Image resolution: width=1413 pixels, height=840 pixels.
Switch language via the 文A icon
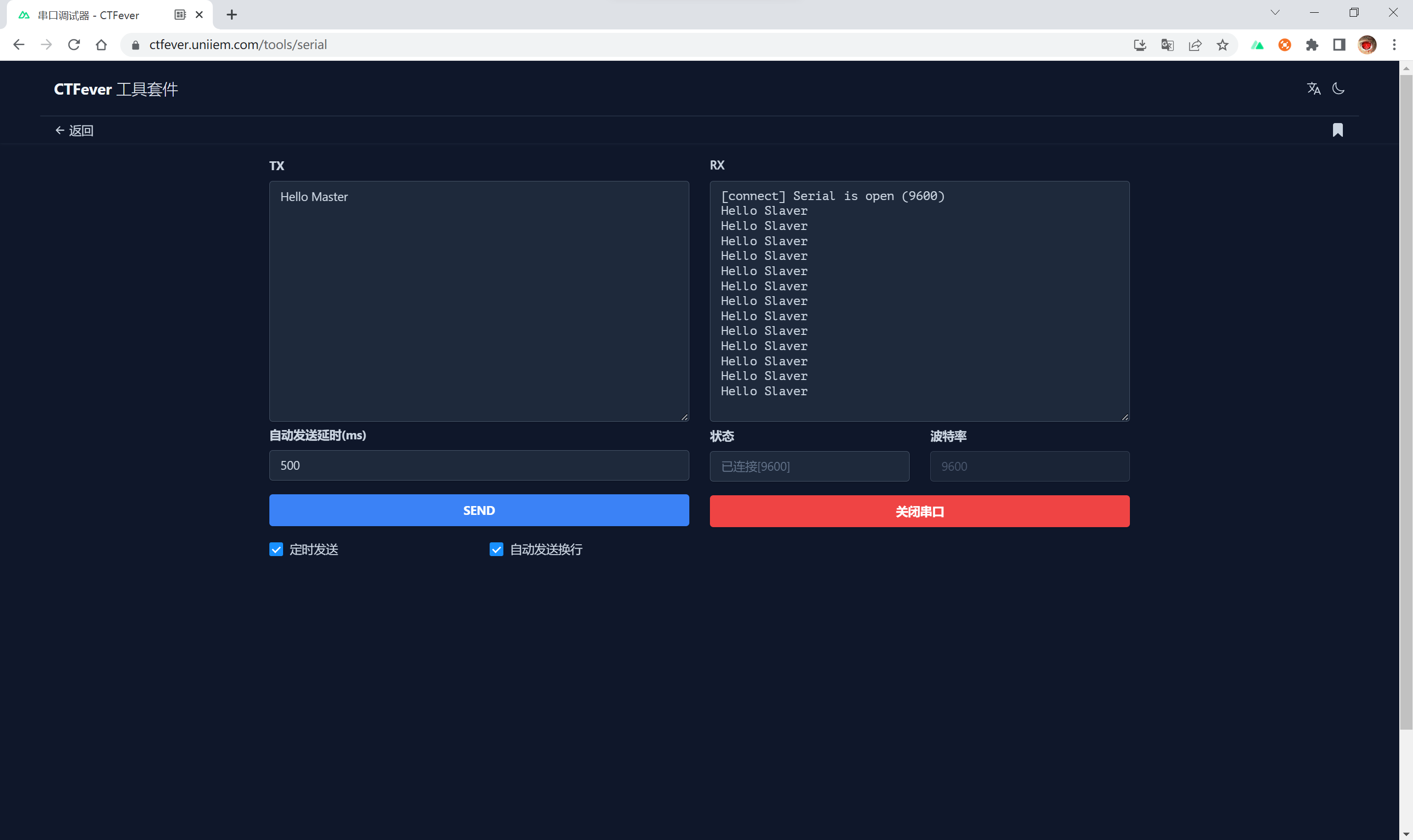click(1314, 88)
